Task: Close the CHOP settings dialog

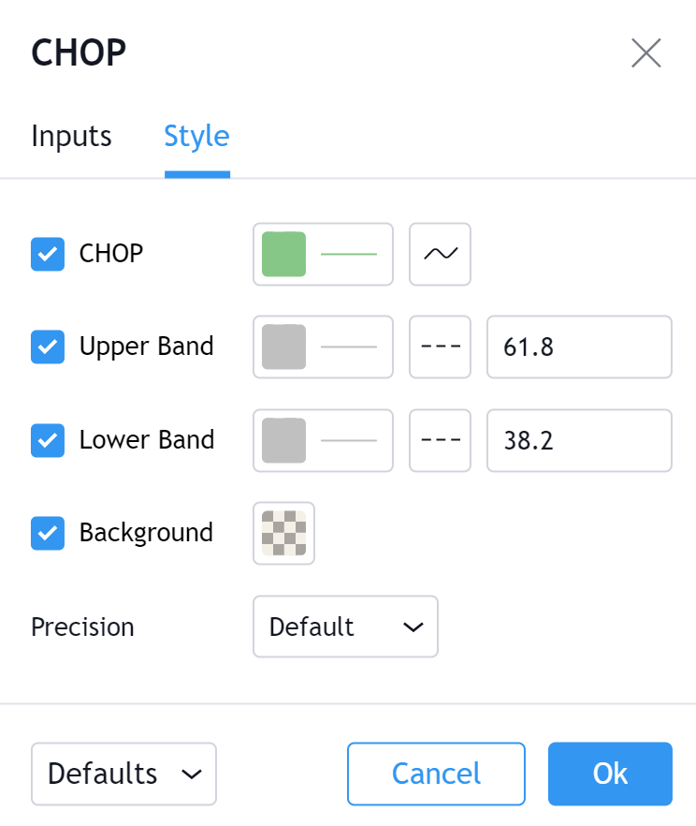Action: pos(645,53)
